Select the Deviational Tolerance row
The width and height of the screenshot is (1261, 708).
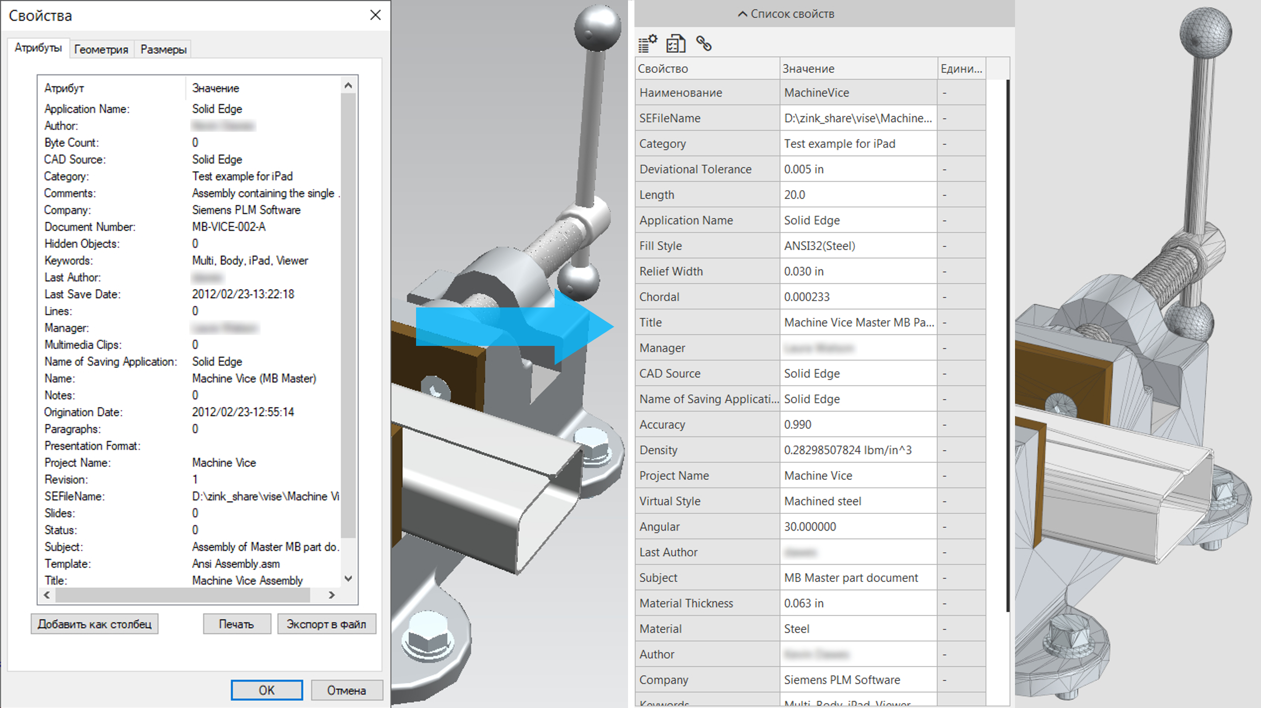(x=810, y=169)
